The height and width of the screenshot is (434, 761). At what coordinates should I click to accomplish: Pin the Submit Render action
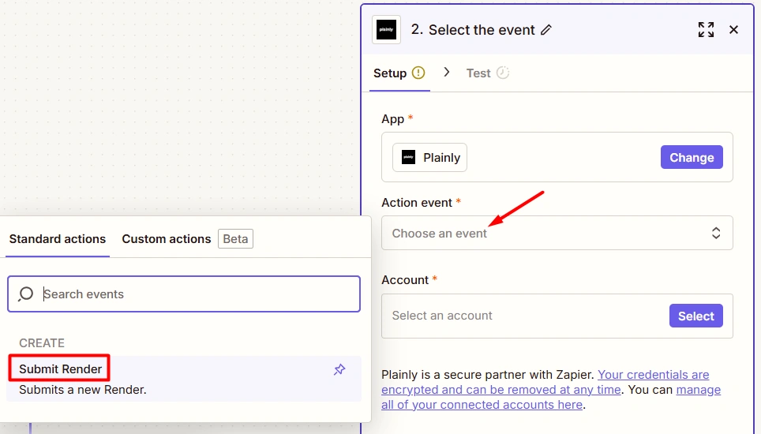point(339,369)
